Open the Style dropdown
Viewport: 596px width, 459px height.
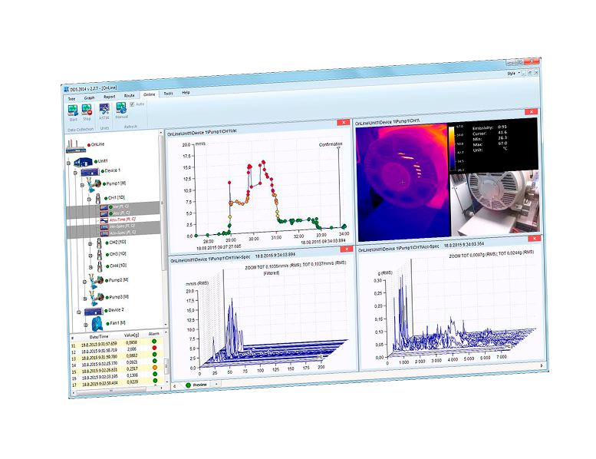[x=513, y=73]
